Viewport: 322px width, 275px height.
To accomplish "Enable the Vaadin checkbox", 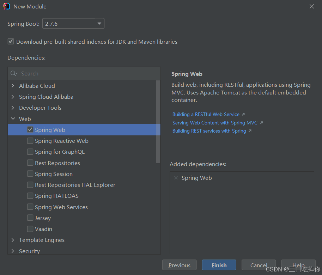I will tap(30, 229).
